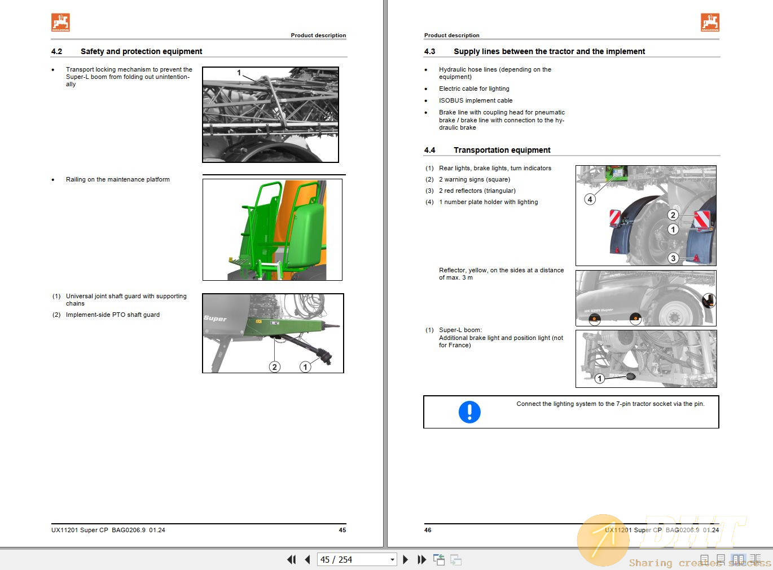Click the rear lights and warning signs photo
The height and width of the screenshot is (570, 773).
pyautogui.click(x=646, y=215)
